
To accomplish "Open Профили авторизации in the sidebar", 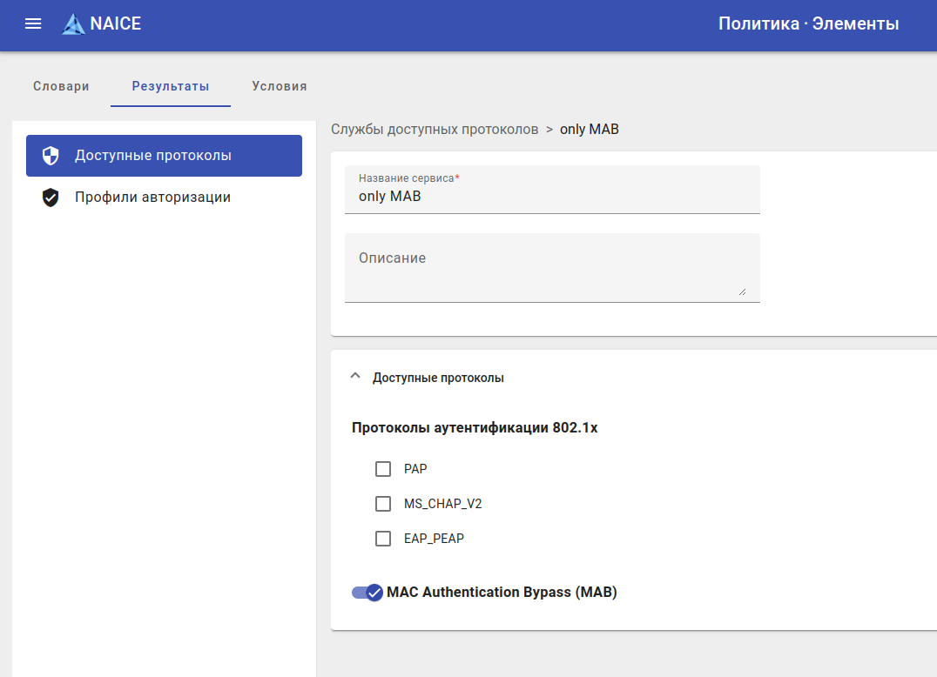I will (x=152, y=198).
